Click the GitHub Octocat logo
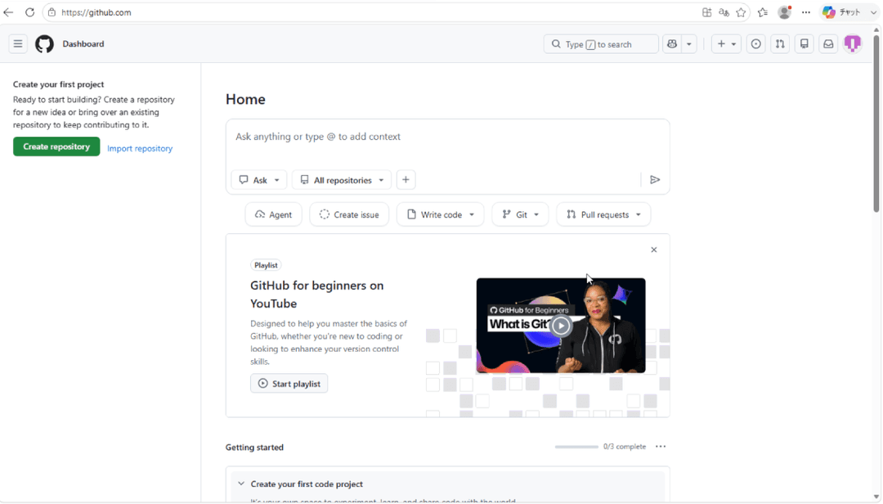The height and width of the screenshot is (504, 883). pyautogui.click(x=44, y=44)
